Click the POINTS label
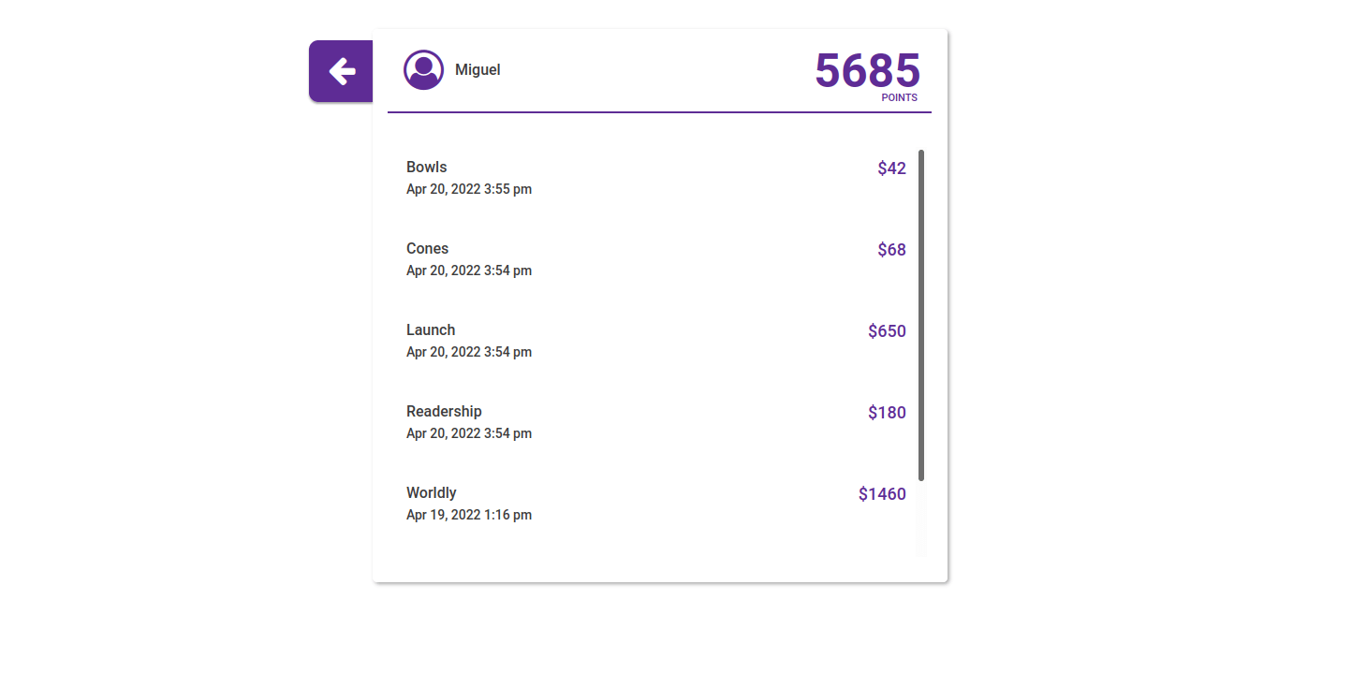Image resolution: width=1352 pixels, height=673 pixels. coord(900,96)
